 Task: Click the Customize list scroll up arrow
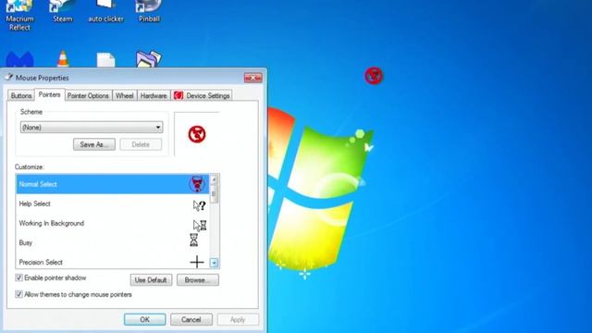click(x=214, y=179)
